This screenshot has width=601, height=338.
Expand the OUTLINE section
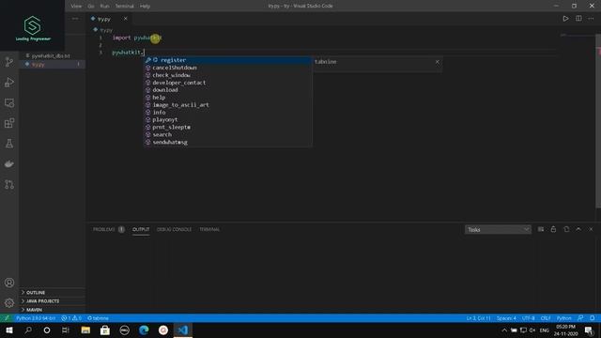pos(53,292)
